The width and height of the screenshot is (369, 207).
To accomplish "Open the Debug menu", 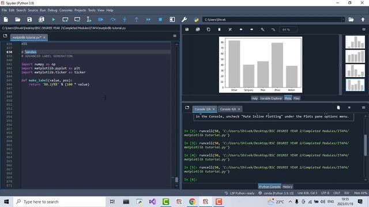I will tap(52, 10).
